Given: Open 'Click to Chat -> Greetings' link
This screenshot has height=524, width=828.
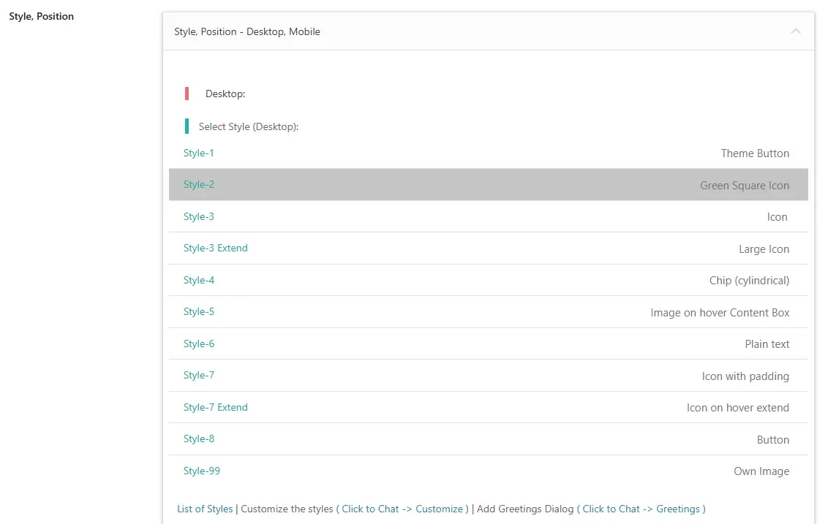Looking at the screenshot, I should click(641, 509).
